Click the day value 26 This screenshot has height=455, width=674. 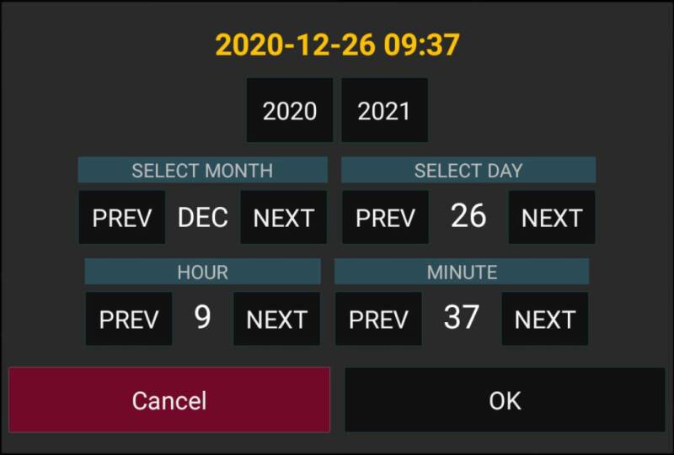(x=468, y=217)
